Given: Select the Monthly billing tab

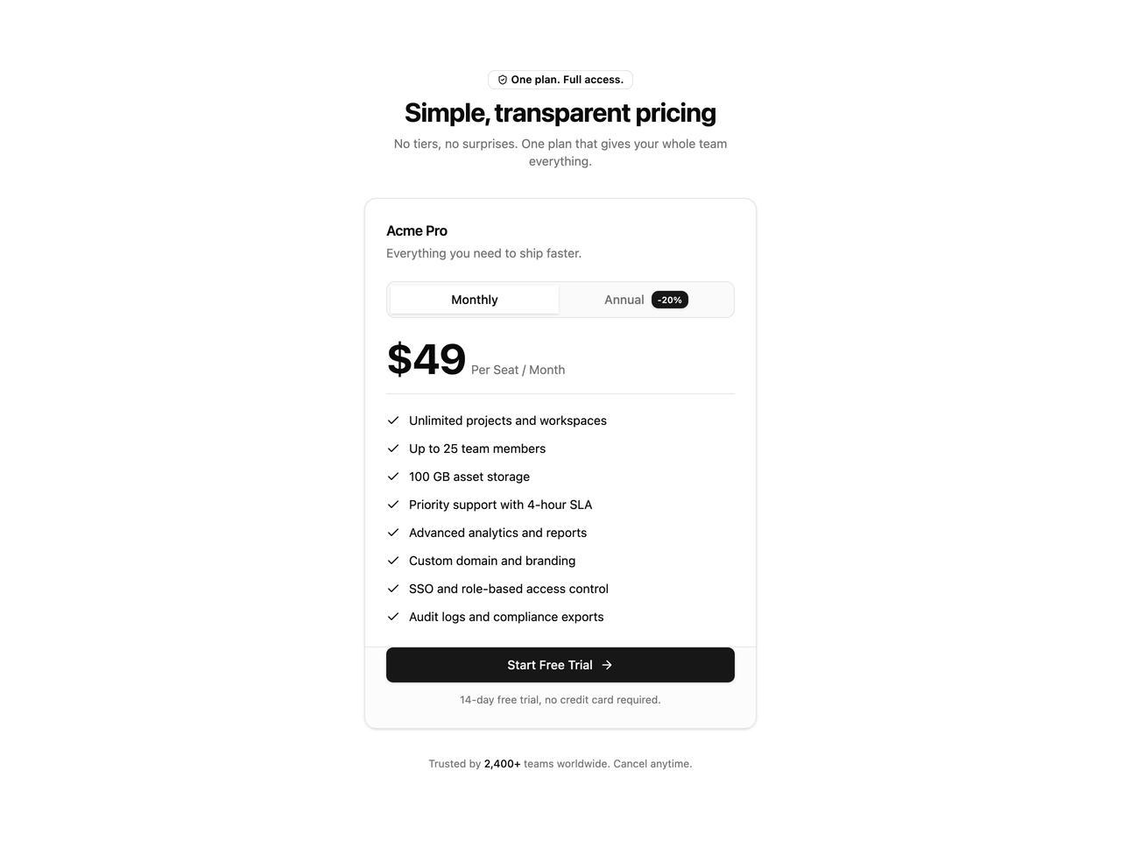Looking at the screenshot, I should pos(475,300).
